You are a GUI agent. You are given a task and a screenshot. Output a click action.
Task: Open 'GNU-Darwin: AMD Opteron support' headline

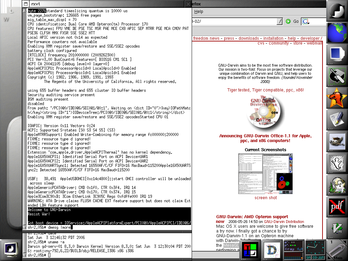(x=252, y=217)
